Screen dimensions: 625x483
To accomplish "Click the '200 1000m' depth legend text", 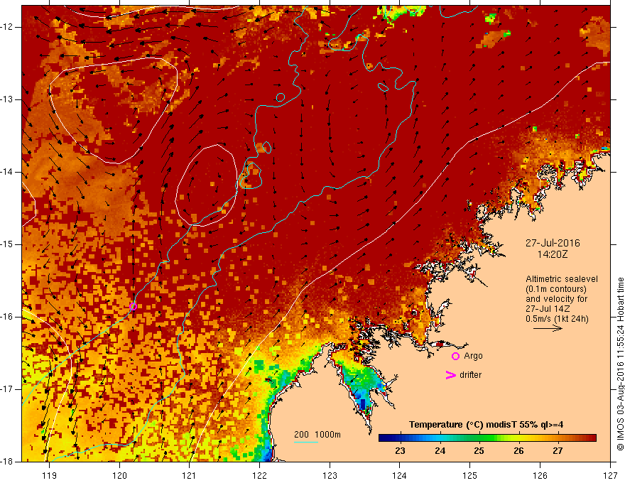I will pyautogui.click(x=317, y=435).
